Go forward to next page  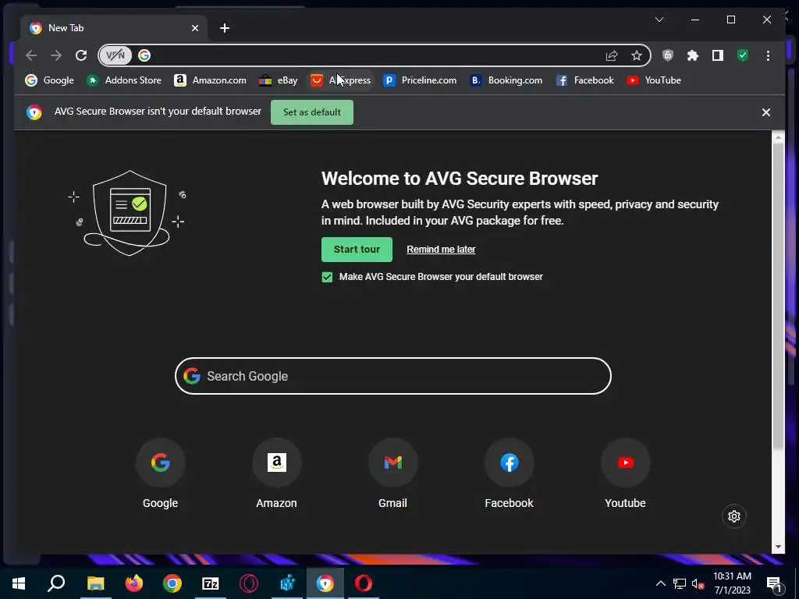click(x=56, y=55)
